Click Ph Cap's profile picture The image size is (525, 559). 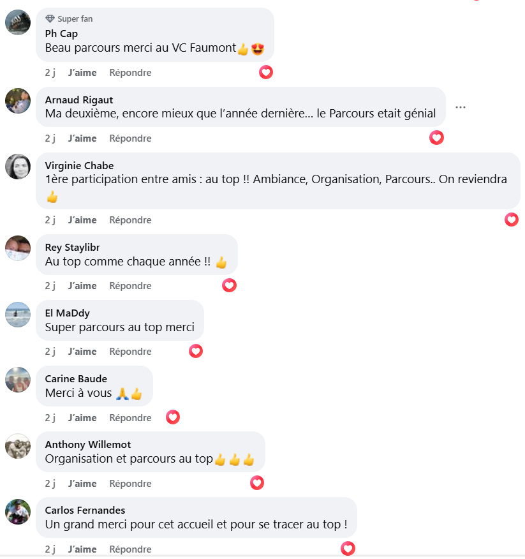click(x=18, y=22)
